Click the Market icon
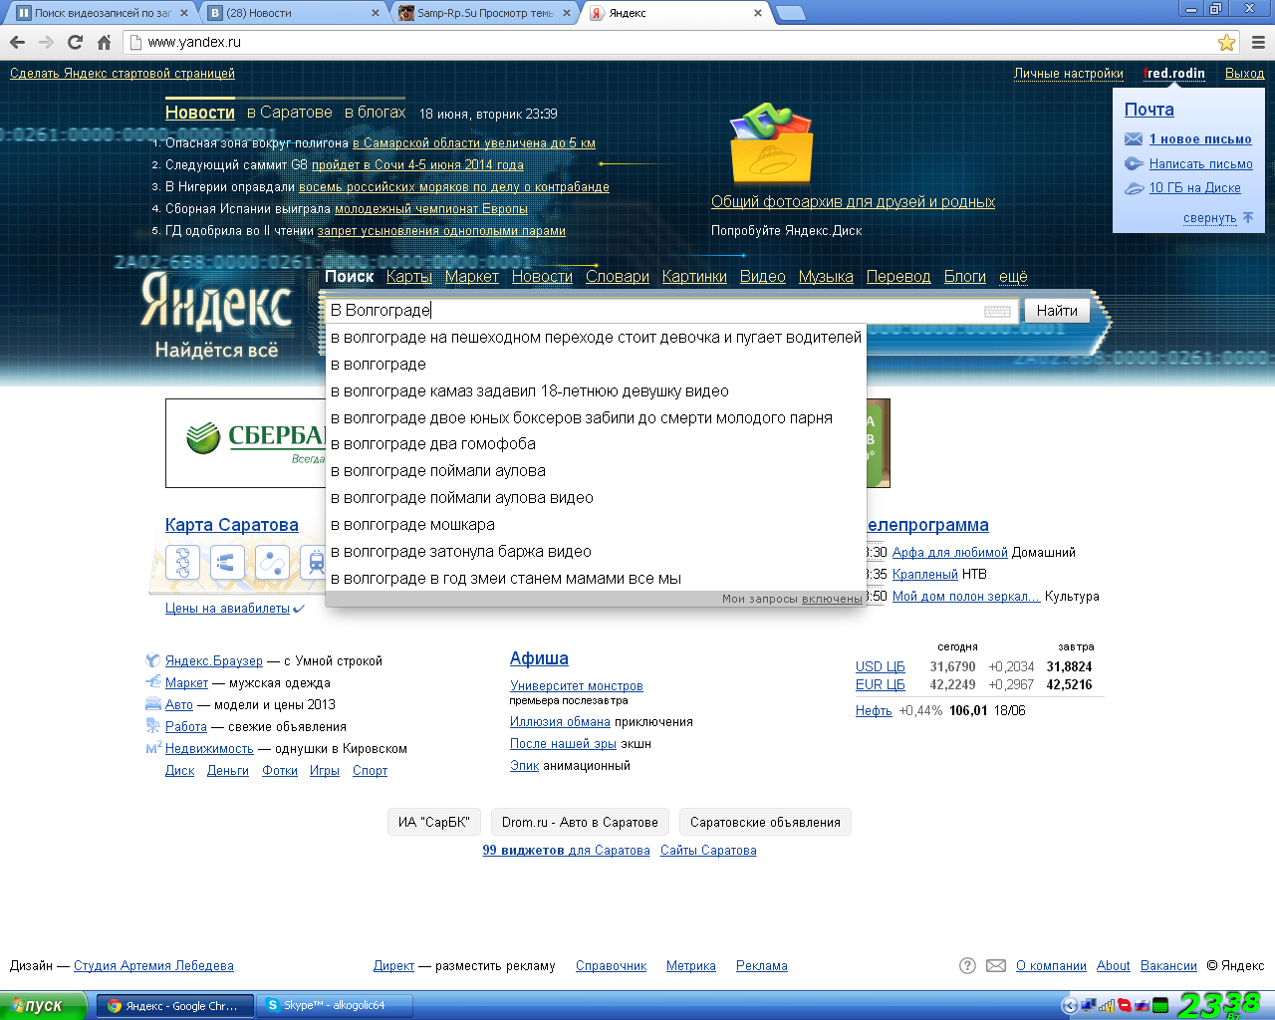1275x1020 pixels. click(152, 682)
